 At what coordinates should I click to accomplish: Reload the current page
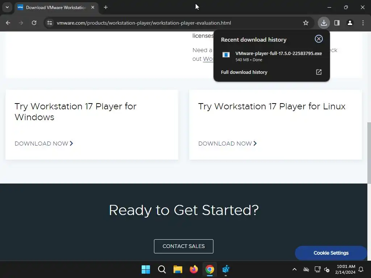pos(34,23)
